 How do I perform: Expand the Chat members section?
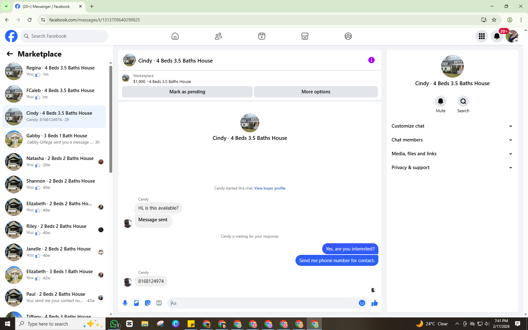click(x=452, y=140)
